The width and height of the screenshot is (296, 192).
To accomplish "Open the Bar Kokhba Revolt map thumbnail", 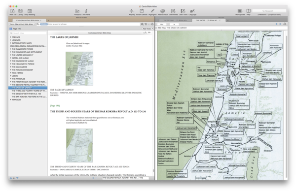I will coord(79,145).
